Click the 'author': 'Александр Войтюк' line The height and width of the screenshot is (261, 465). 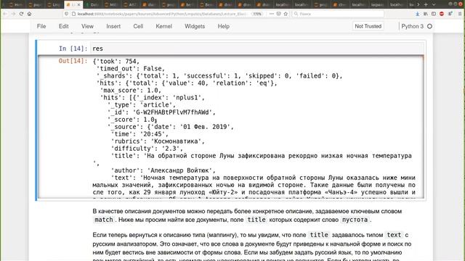point(163,170)
